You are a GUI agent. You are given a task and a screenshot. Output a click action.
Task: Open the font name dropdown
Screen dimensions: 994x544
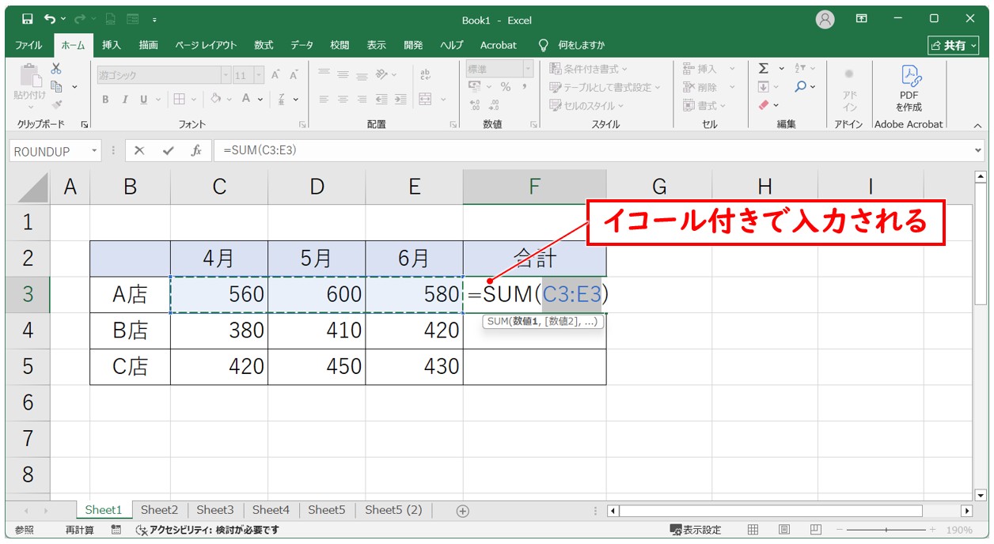pos(226,75)
